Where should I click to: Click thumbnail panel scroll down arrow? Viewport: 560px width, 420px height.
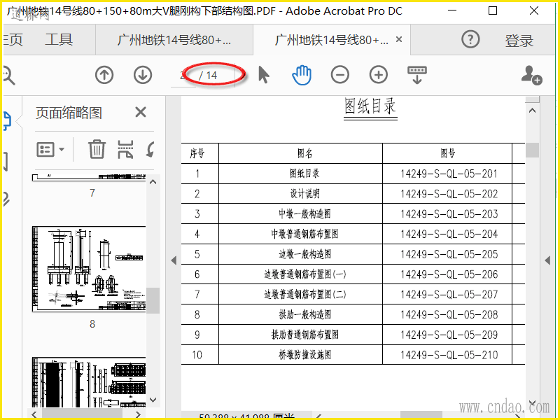(153, 400)
